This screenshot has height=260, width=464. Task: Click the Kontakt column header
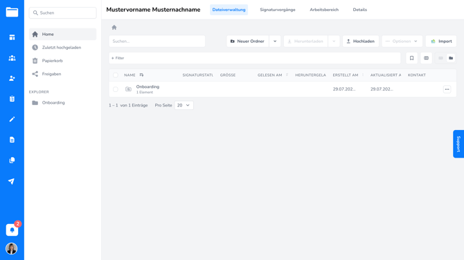[x=417, y=75]
